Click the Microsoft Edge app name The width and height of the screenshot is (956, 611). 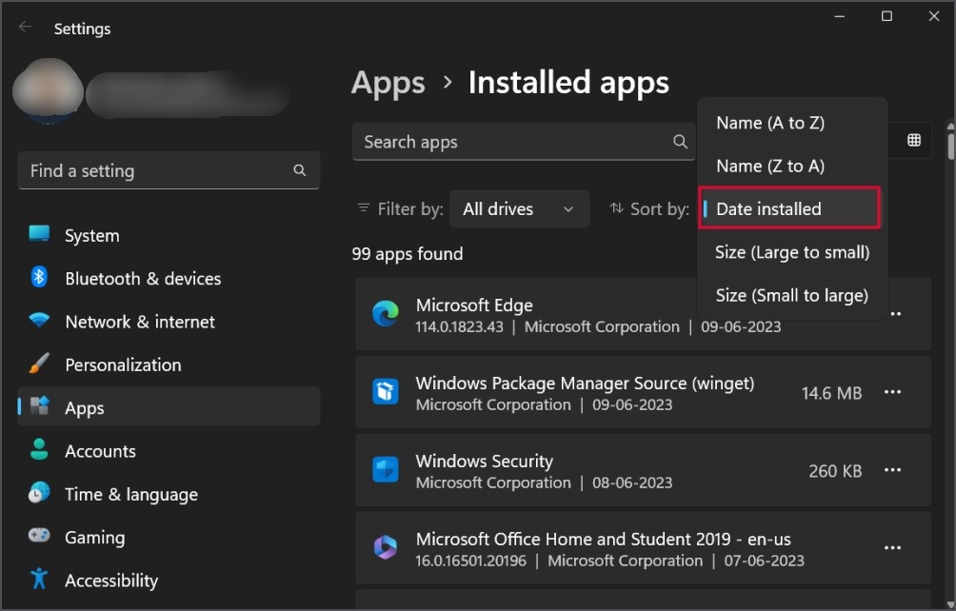click(x=474, y=305)
